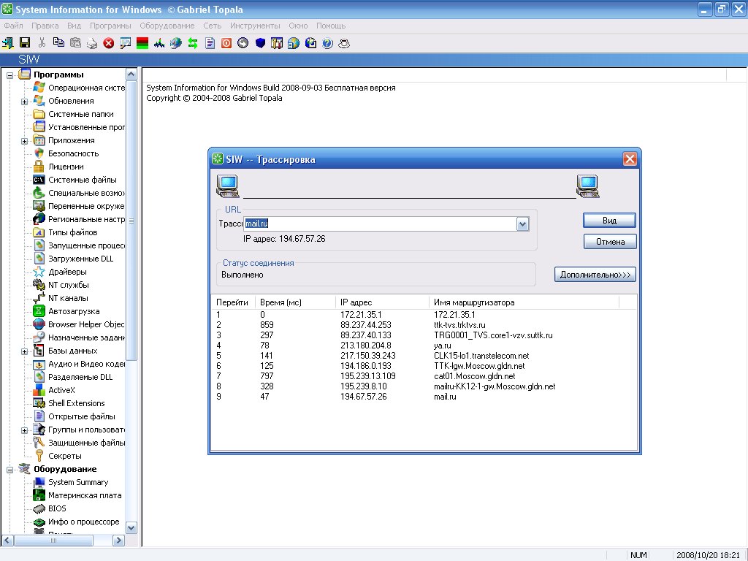Expand the Обновления tree node
The height and width of the screenshot is (561, 748).
pyautogui.click(x=24, y=101)
